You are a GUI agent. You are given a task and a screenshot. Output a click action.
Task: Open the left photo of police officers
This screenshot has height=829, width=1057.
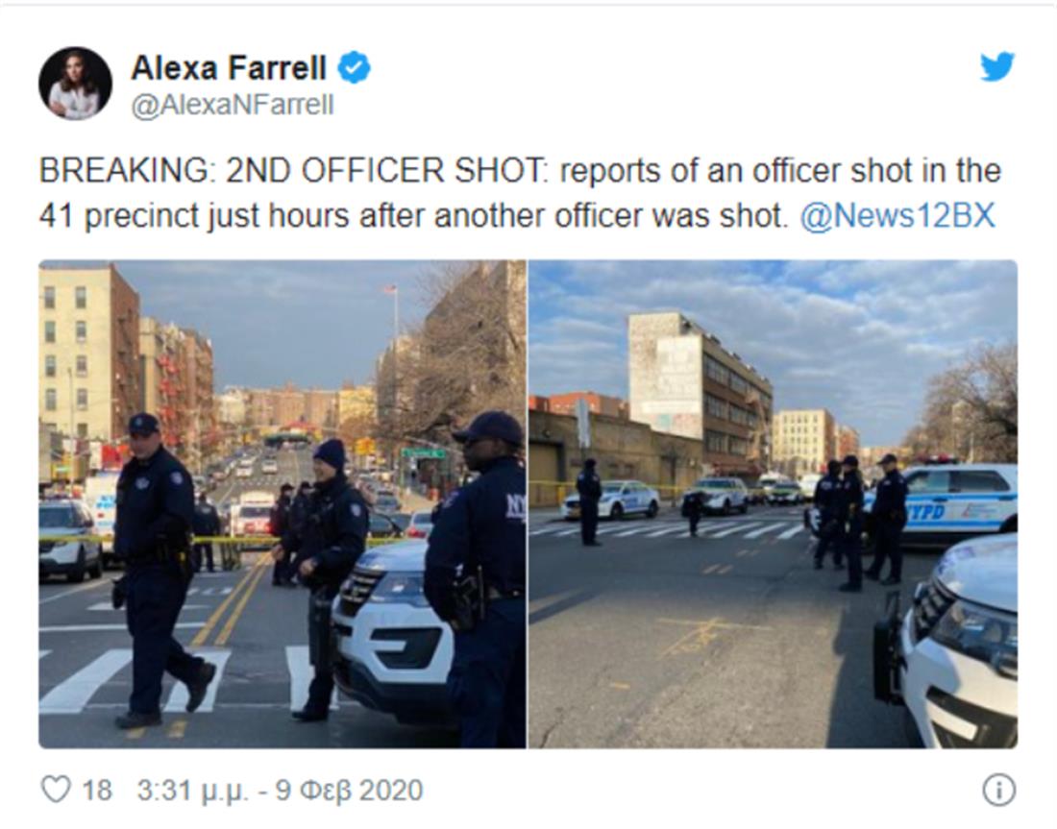click(283, 504)
